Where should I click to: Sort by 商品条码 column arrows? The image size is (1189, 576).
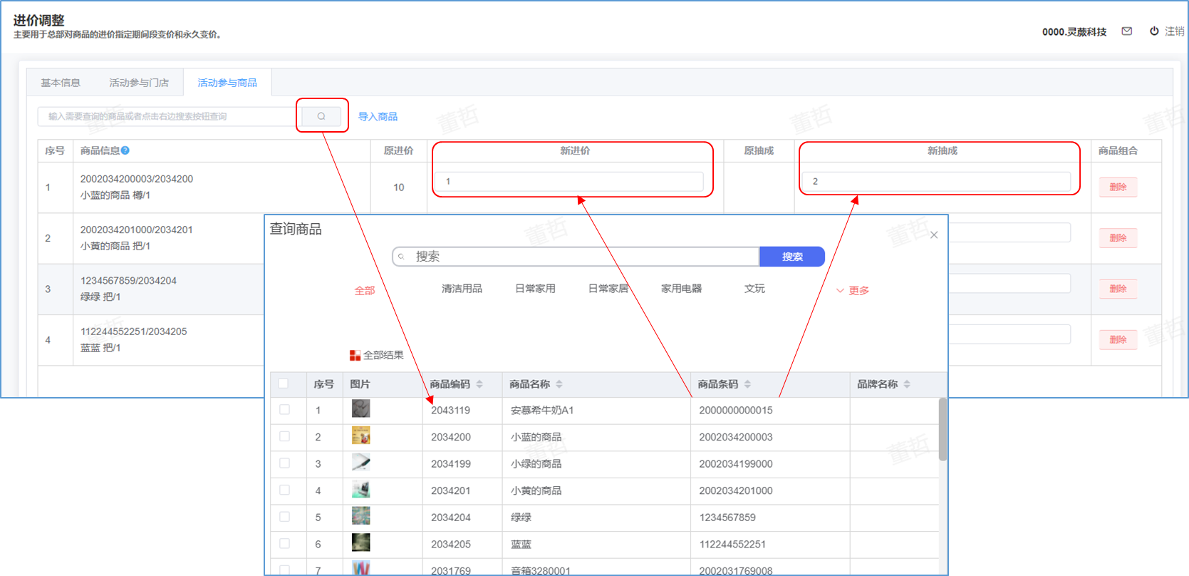(747, 384)
